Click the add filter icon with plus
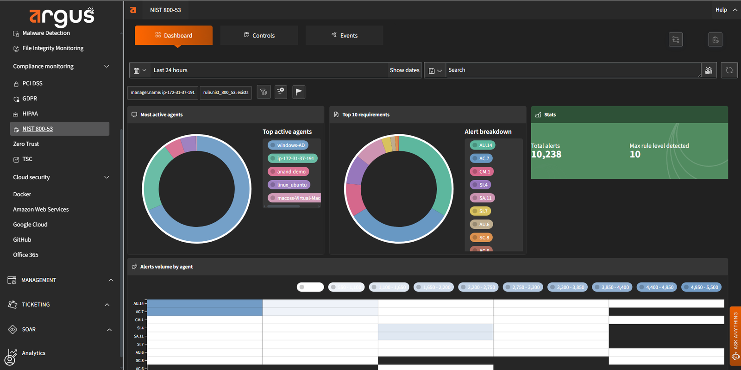Image resolution: width=741 pixels, height=370 pixels. click(x=281, y=92)
